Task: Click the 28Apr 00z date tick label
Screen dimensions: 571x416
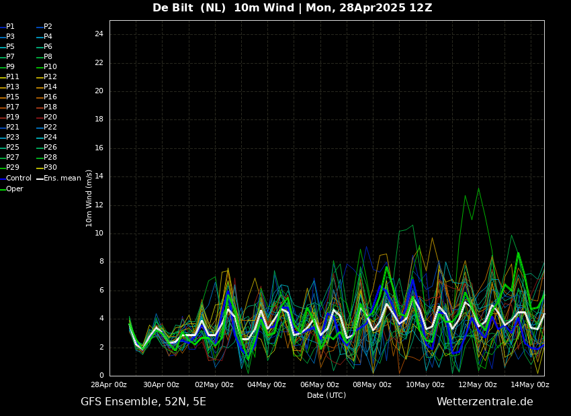Action: click(109, 385)
